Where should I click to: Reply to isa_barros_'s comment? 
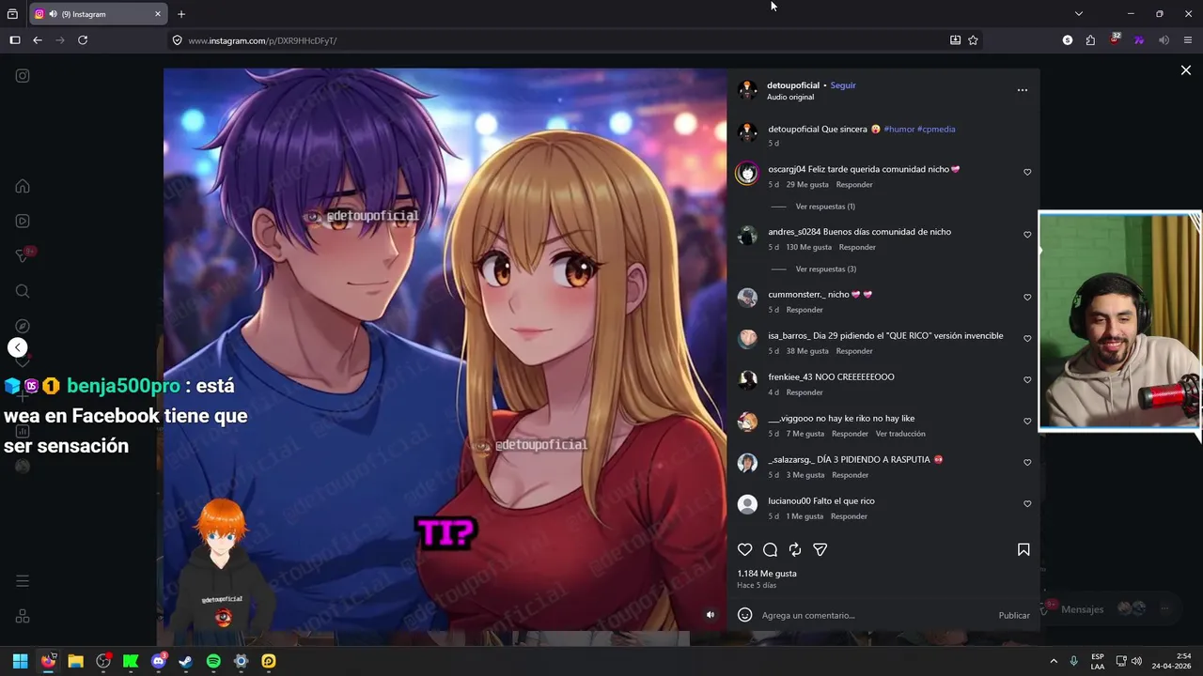click(854, 351)
